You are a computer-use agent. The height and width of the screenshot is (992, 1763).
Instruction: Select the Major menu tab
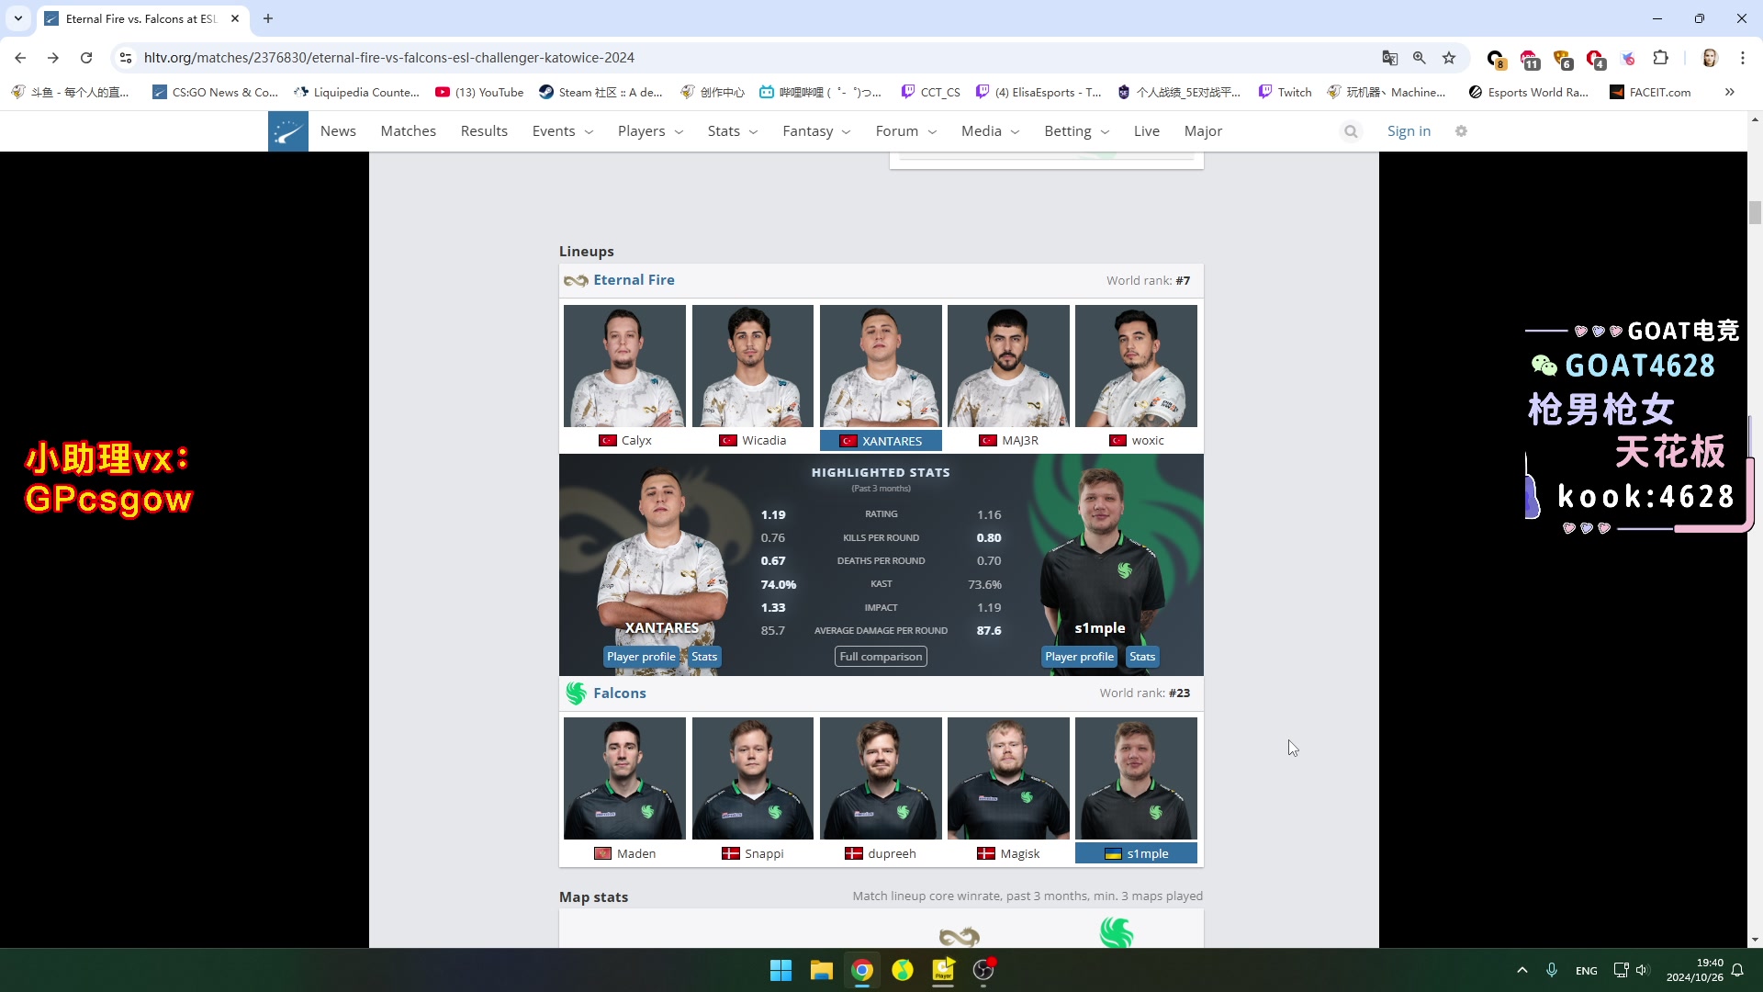[1204, 130]
